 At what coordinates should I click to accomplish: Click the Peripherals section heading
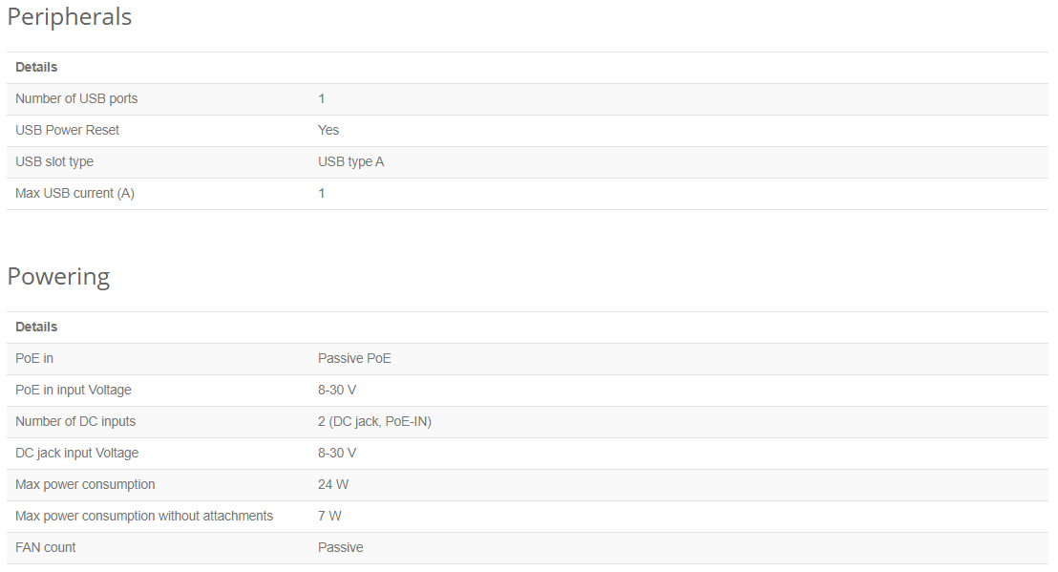tap(70, 17)
